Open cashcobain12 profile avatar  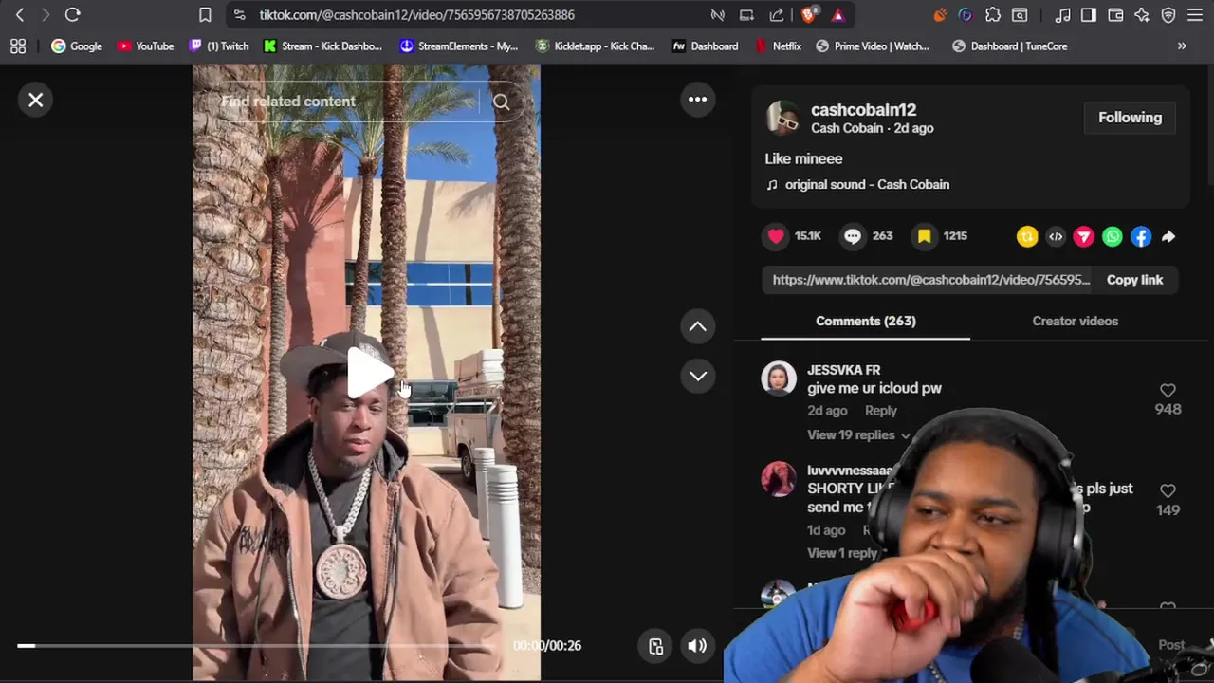[x=783, y=119]
